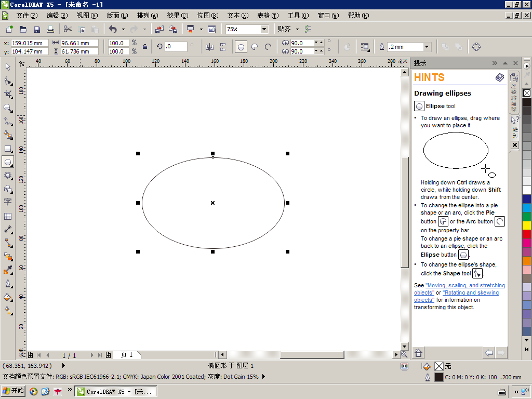Open the 位图(B) menu

[207, 16]
